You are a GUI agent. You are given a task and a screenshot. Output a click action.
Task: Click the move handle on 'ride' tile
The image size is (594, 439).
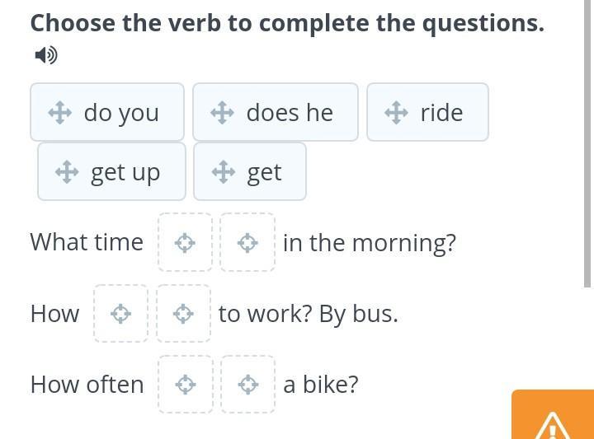397,113
